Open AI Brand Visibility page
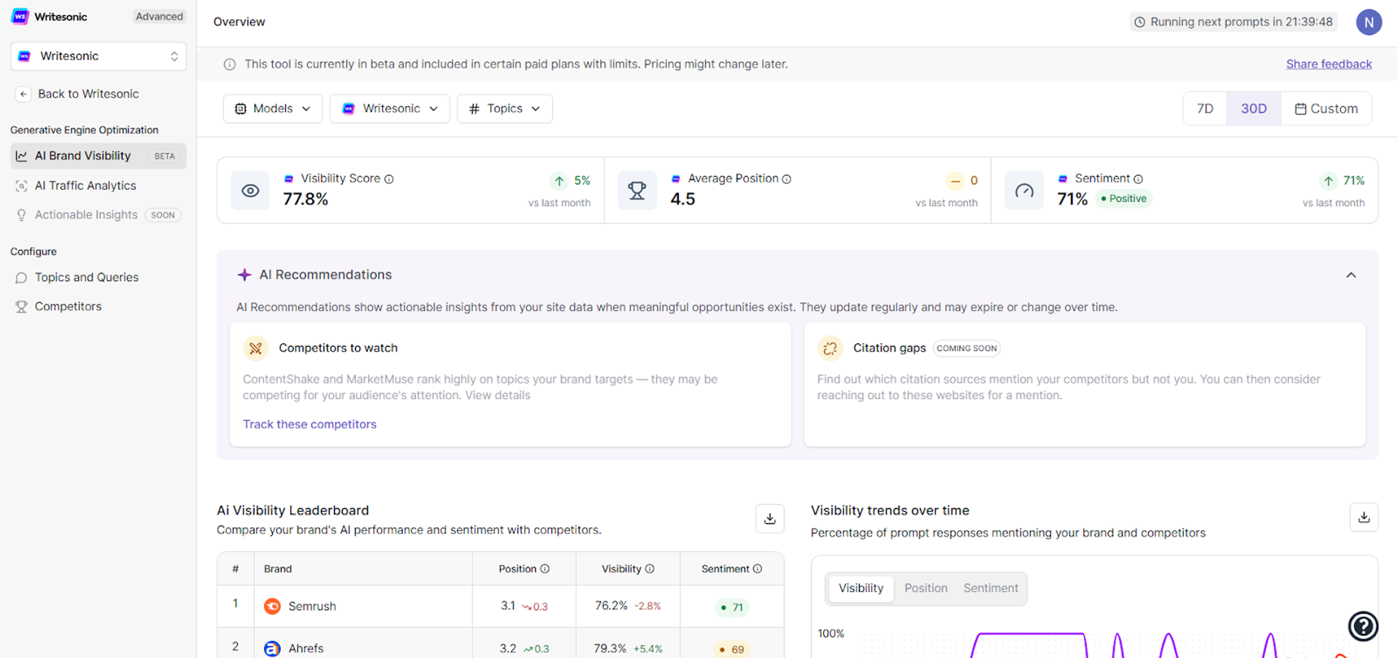This screenshot has height=658, width=1397. pyautogui.click(x=98, y=156)
